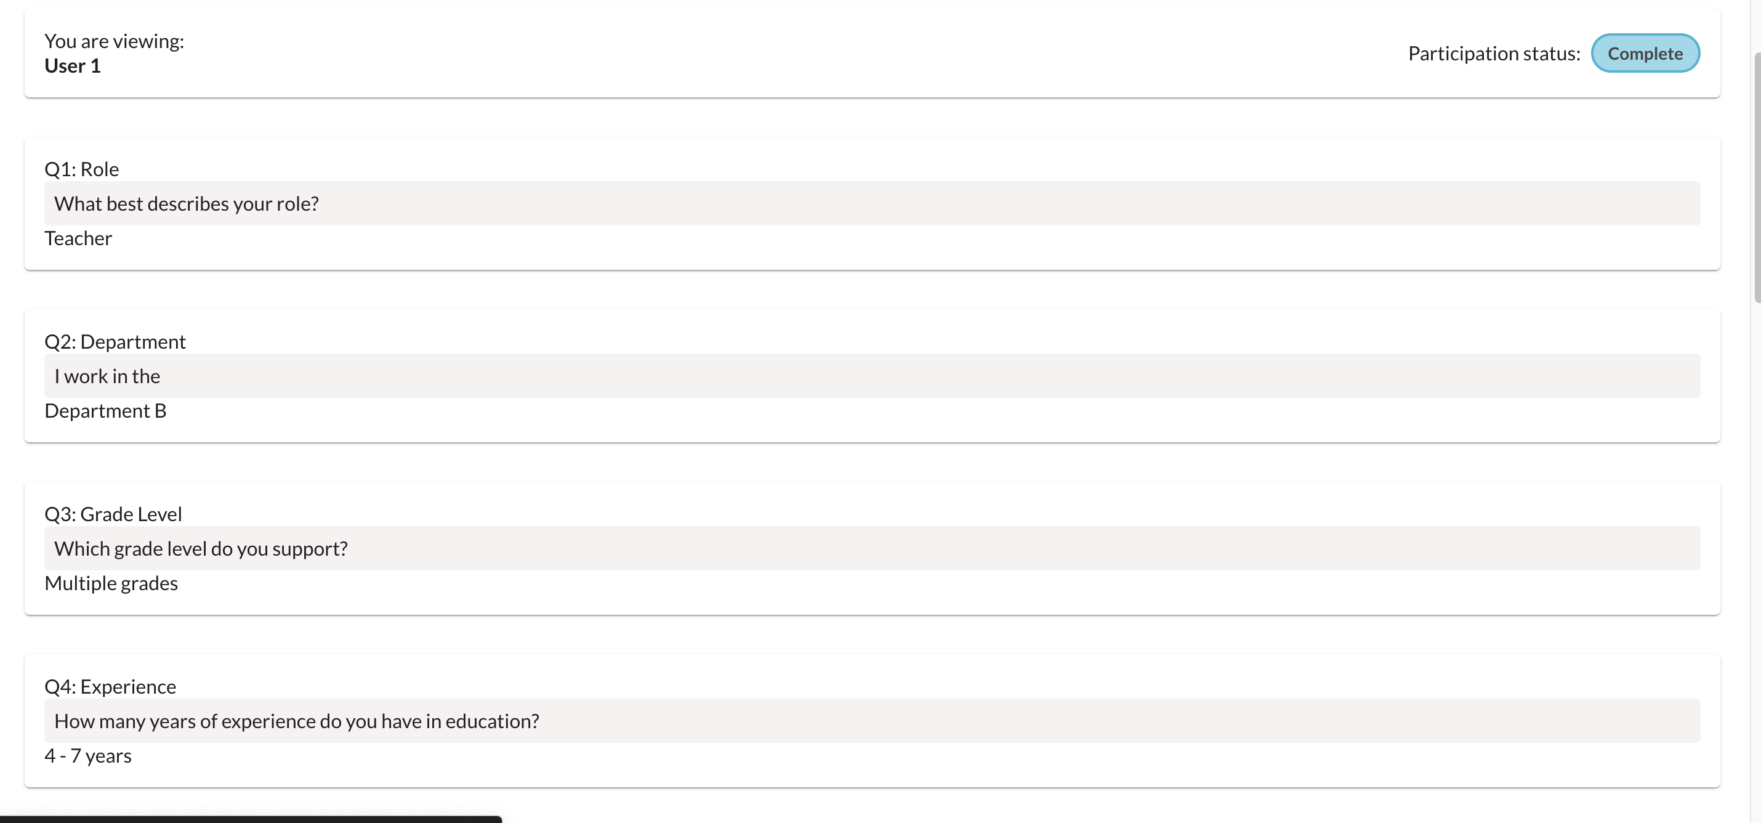Screen dimensions: 1761x823
Task: Click the Teacher answer text
Action: point(78,238)
